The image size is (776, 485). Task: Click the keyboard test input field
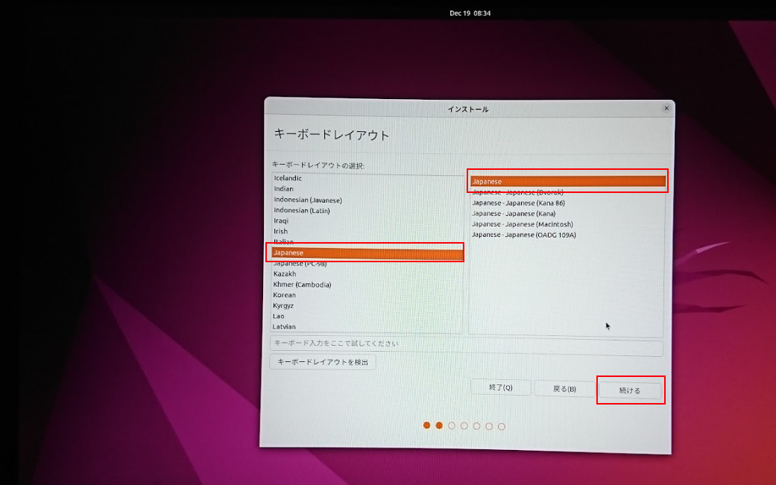click(466, 344)
